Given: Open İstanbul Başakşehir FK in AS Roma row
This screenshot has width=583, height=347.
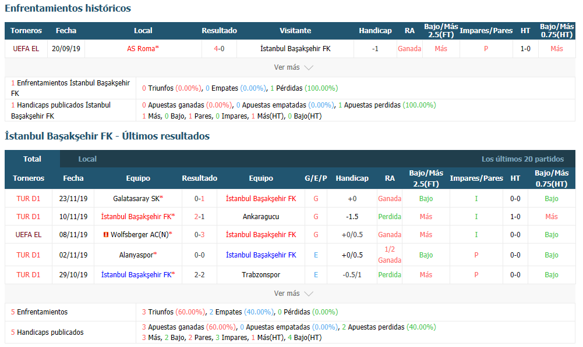Looking at the screenshot, I should click(x=295, y=49).
